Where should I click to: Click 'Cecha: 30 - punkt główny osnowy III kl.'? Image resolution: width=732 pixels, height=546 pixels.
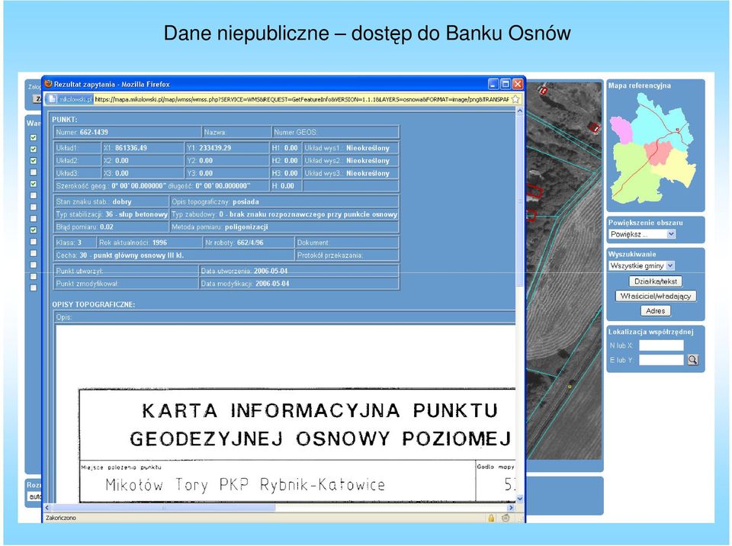point(174,255)
